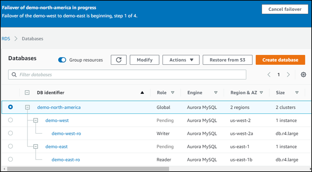Collapse the demo-north-america tree node
The height and width of the screenshot is (172, 312).
(x=27, y=107)
